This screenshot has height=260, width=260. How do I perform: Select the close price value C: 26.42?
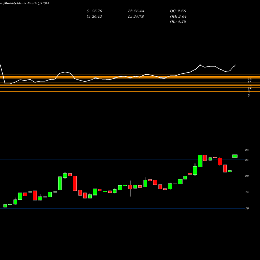(94, 17)
